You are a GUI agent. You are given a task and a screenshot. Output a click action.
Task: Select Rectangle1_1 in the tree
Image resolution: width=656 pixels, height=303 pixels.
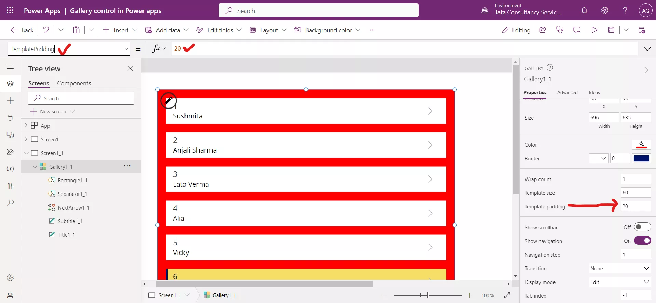(x=72, y=180)
